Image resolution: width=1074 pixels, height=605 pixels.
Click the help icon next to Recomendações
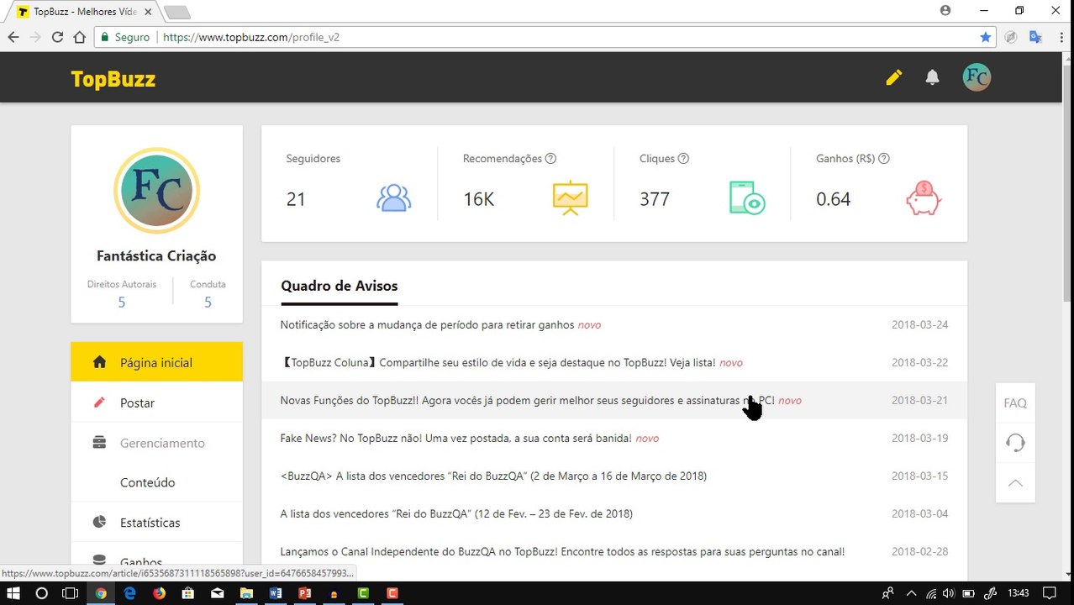[550, 158]
